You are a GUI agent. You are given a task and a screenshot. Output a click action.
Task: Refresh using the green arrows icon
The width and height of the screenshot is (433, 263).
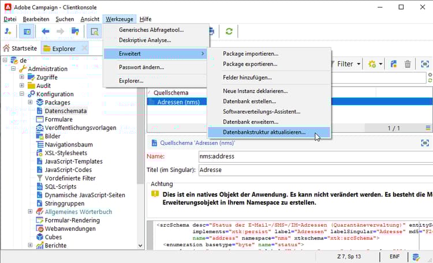229,31
